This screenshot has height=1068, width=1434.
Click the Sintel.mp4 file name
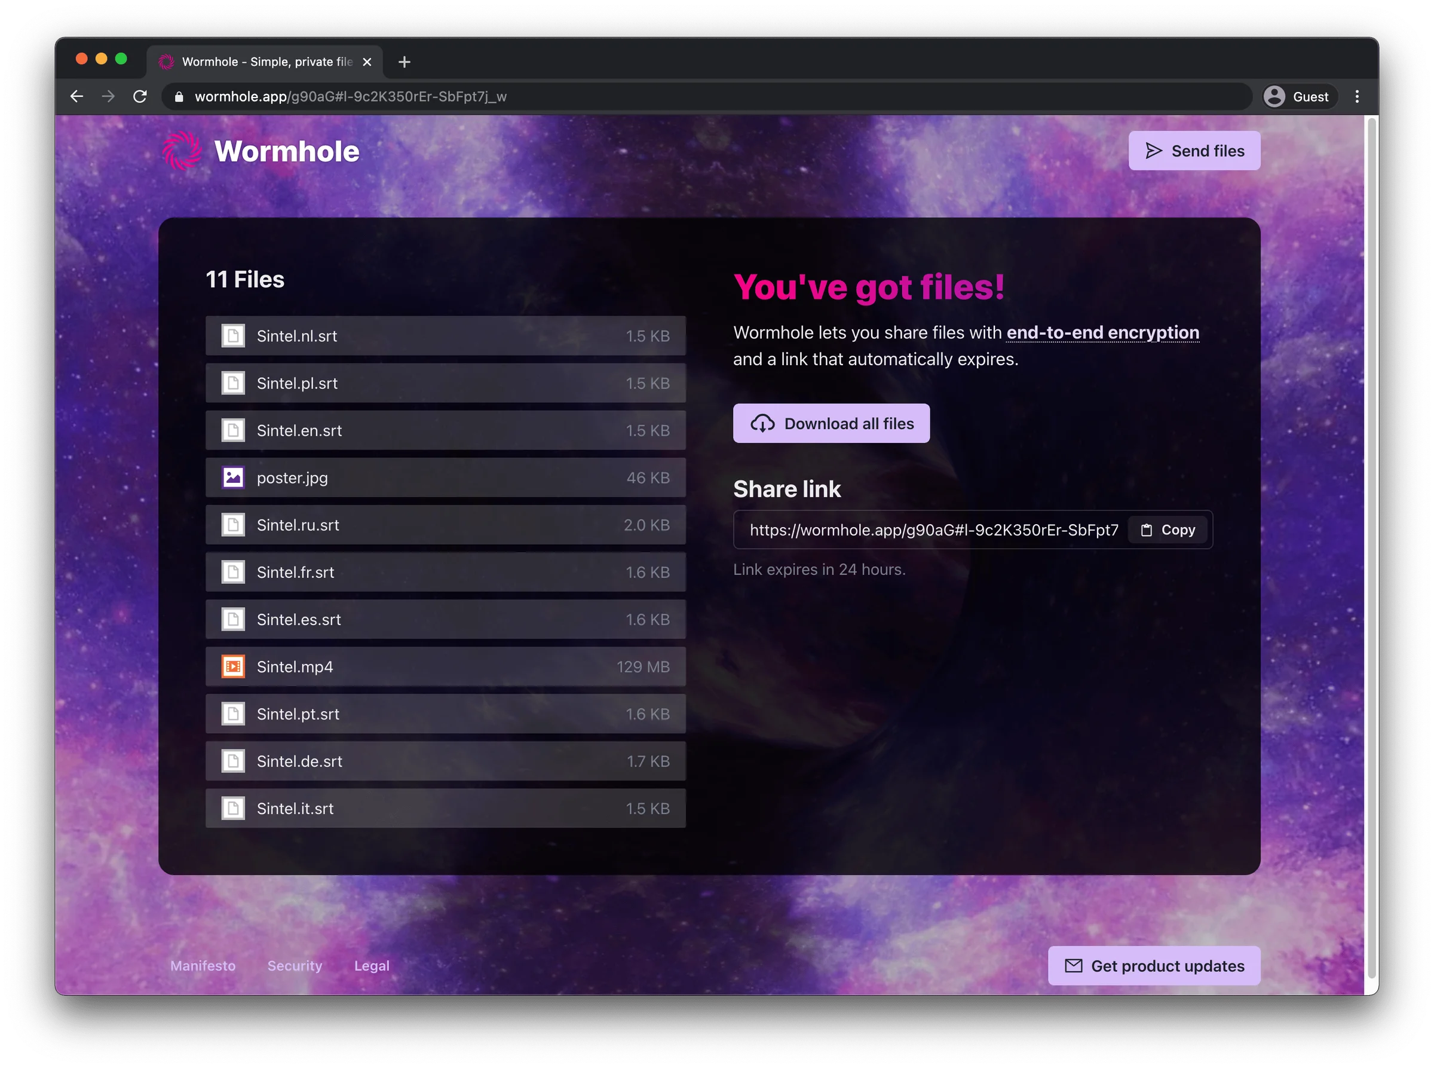click(x=295, y=666)
